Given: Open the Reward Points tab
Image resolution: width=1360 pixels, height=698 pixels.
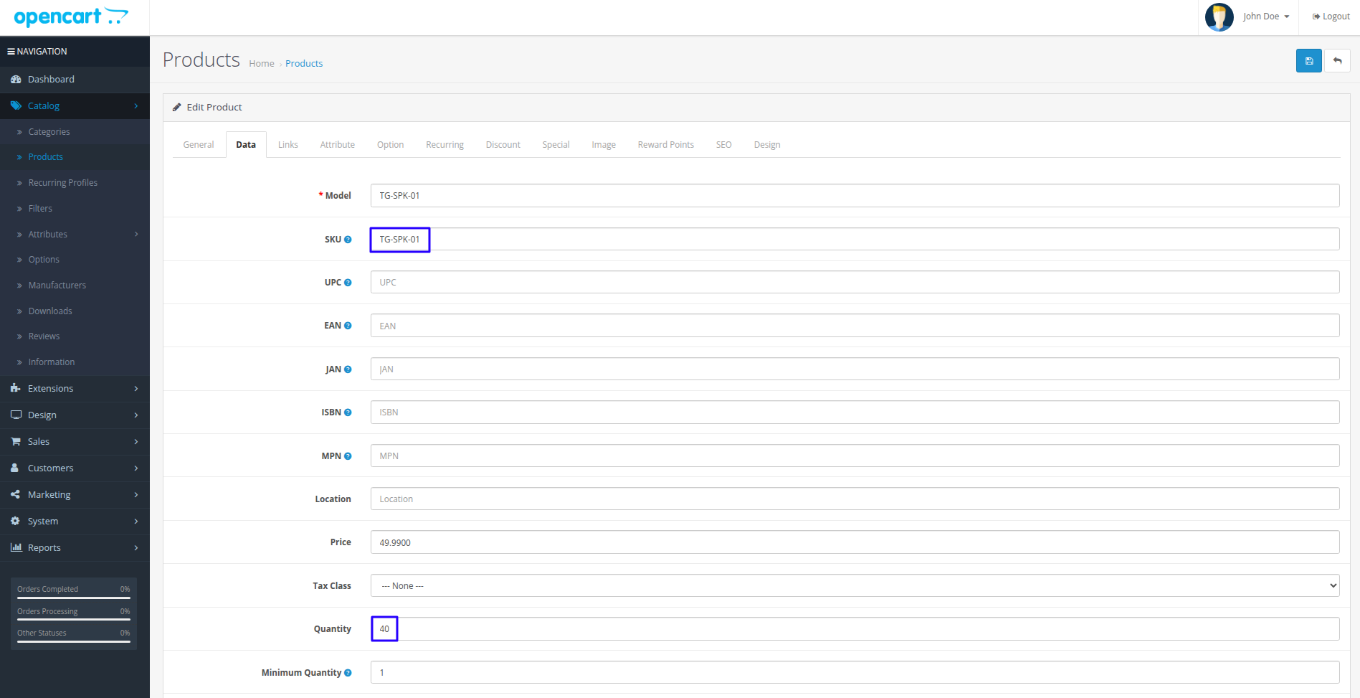Looking at the screenshot, I should [666, 144].
